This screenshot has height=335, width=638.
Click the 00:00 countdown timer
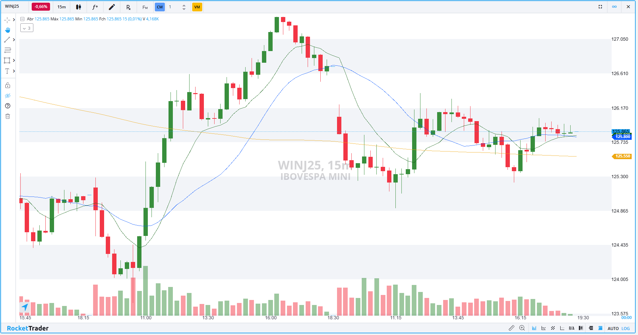pyautogui.click(x=626, y=318)
